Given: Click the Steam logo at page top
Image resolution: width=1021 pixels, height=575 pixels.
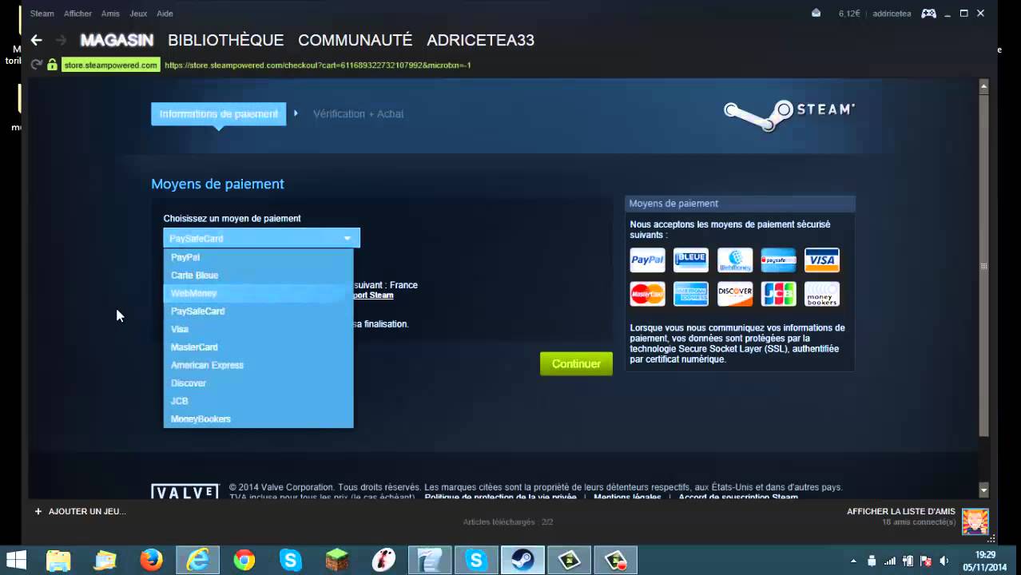Looking at the screenshot, I should 789,115.
